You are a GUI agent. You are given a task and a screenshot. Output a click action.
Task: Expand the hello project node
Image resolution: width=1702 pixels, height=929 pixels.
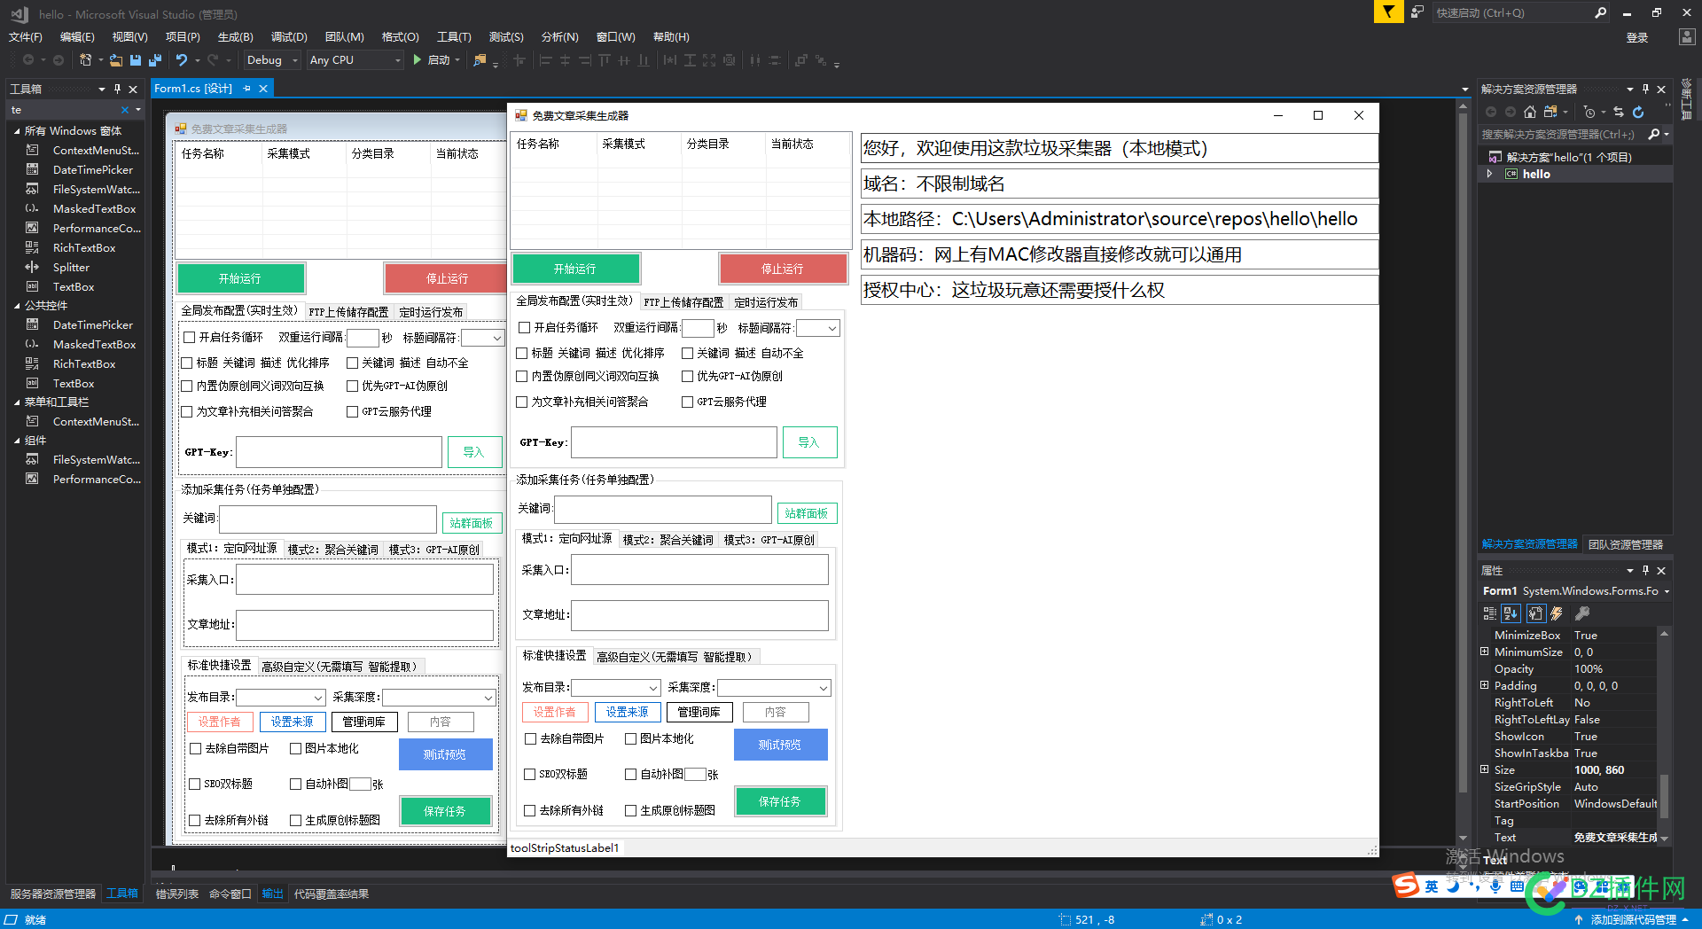click(x=1489, y=174)
